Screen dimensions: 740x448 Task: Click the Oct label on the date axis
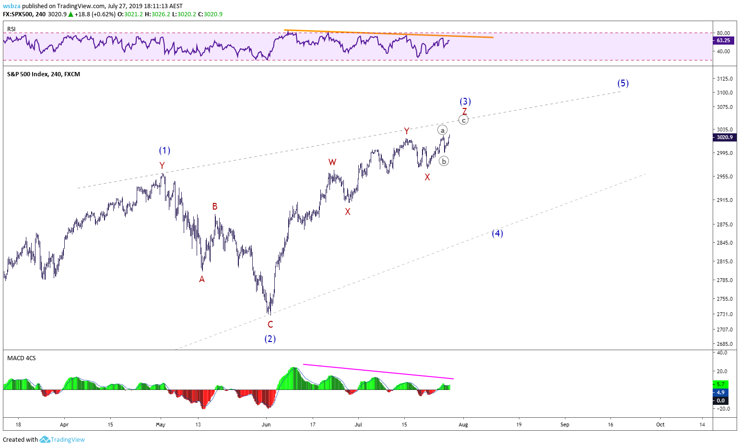pyautogui.click(x=660, y=424)
